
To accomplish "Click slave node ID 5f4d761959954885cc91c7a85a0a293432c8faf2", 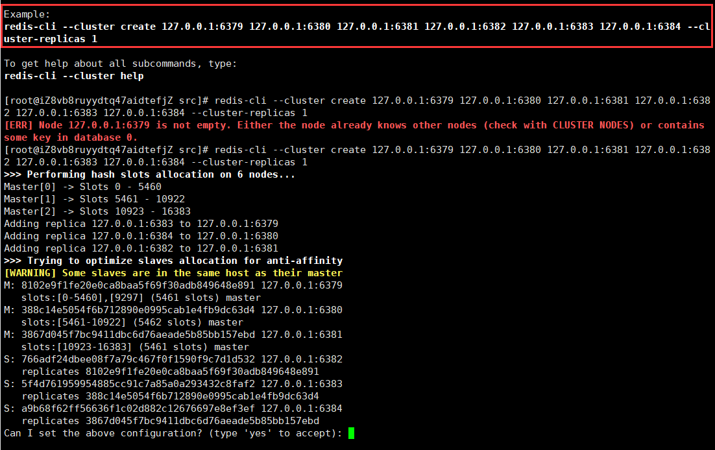I will click(x=138, y=383).
